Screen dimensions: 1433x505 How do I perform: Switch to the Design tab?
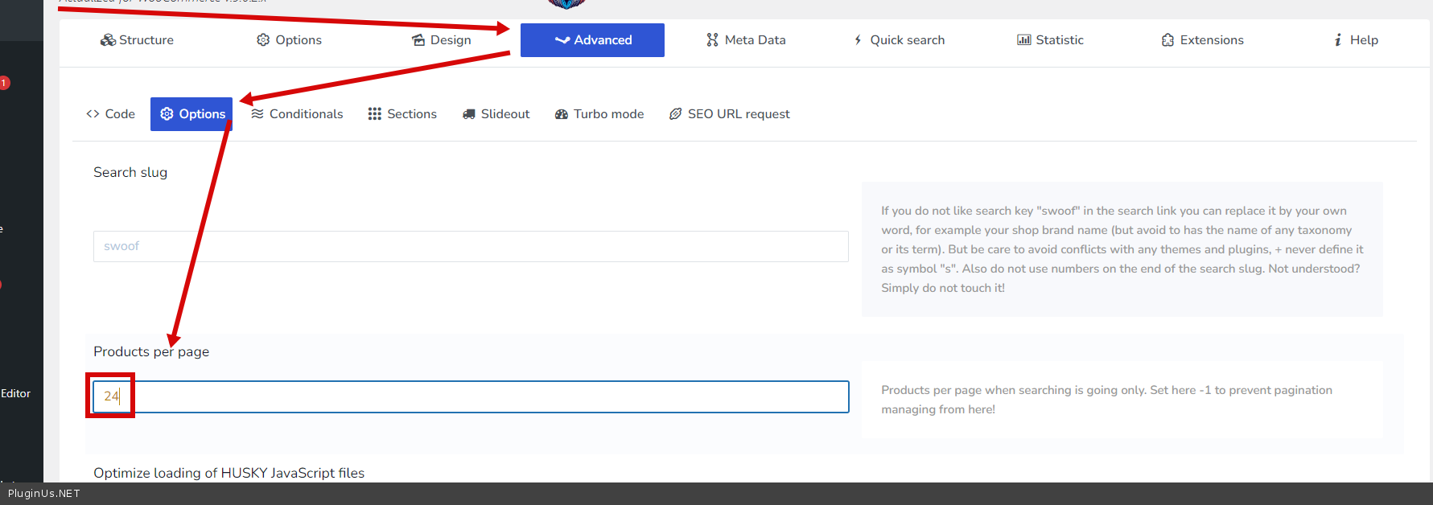[441, 40]
